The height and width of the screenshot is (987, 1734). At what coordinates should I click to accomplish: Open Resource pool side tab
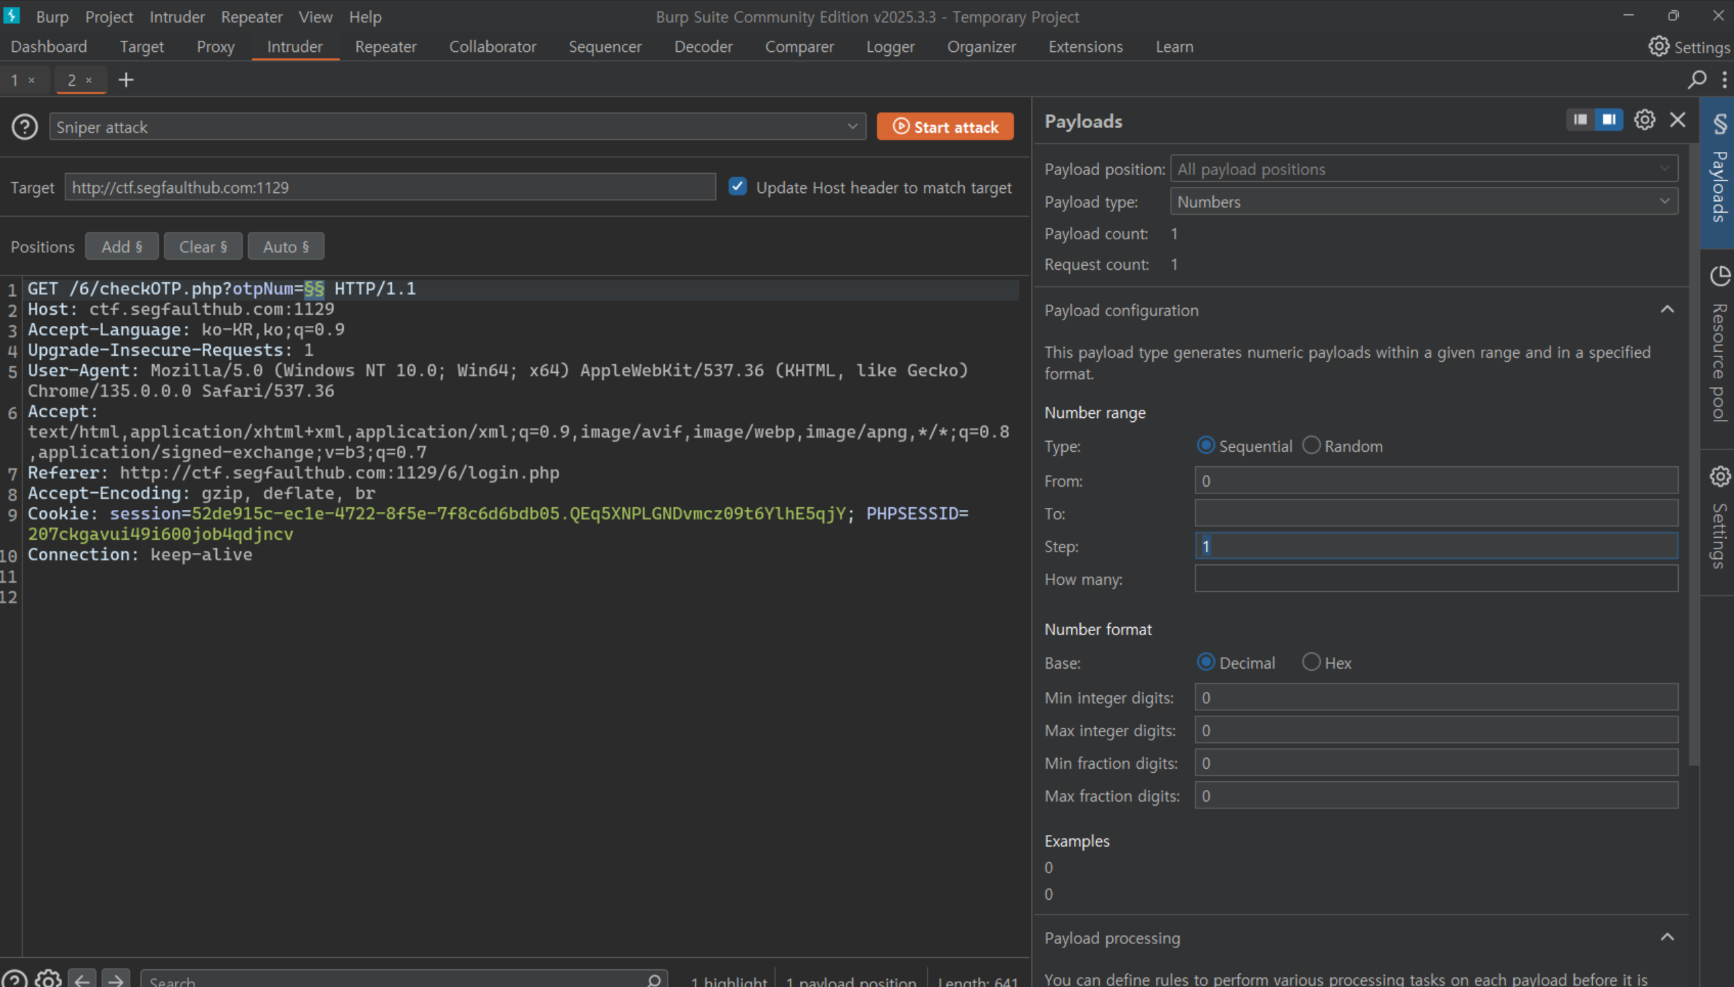(x=1718, y=348)
